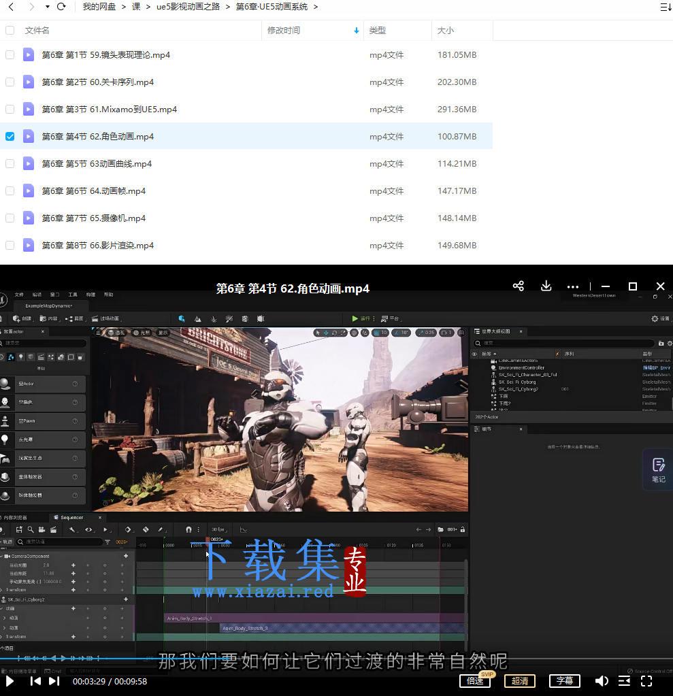The height and width of the screenshot is (696, 673).
Task: Open the file 第6章 第3节 61.Mixamo到UE5.mp4
Action: 109,109
